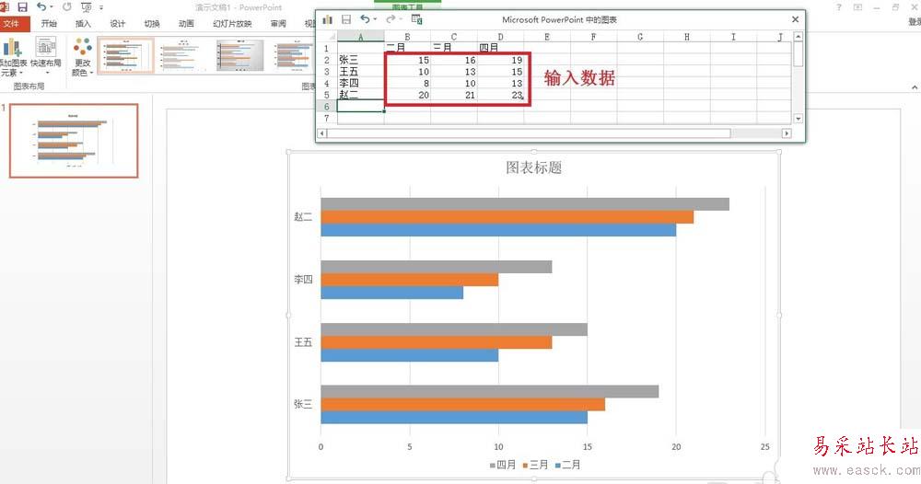Viewport: 921px width, 484px height.
Task: Select cell with value 16
Action: click(454, 60)
